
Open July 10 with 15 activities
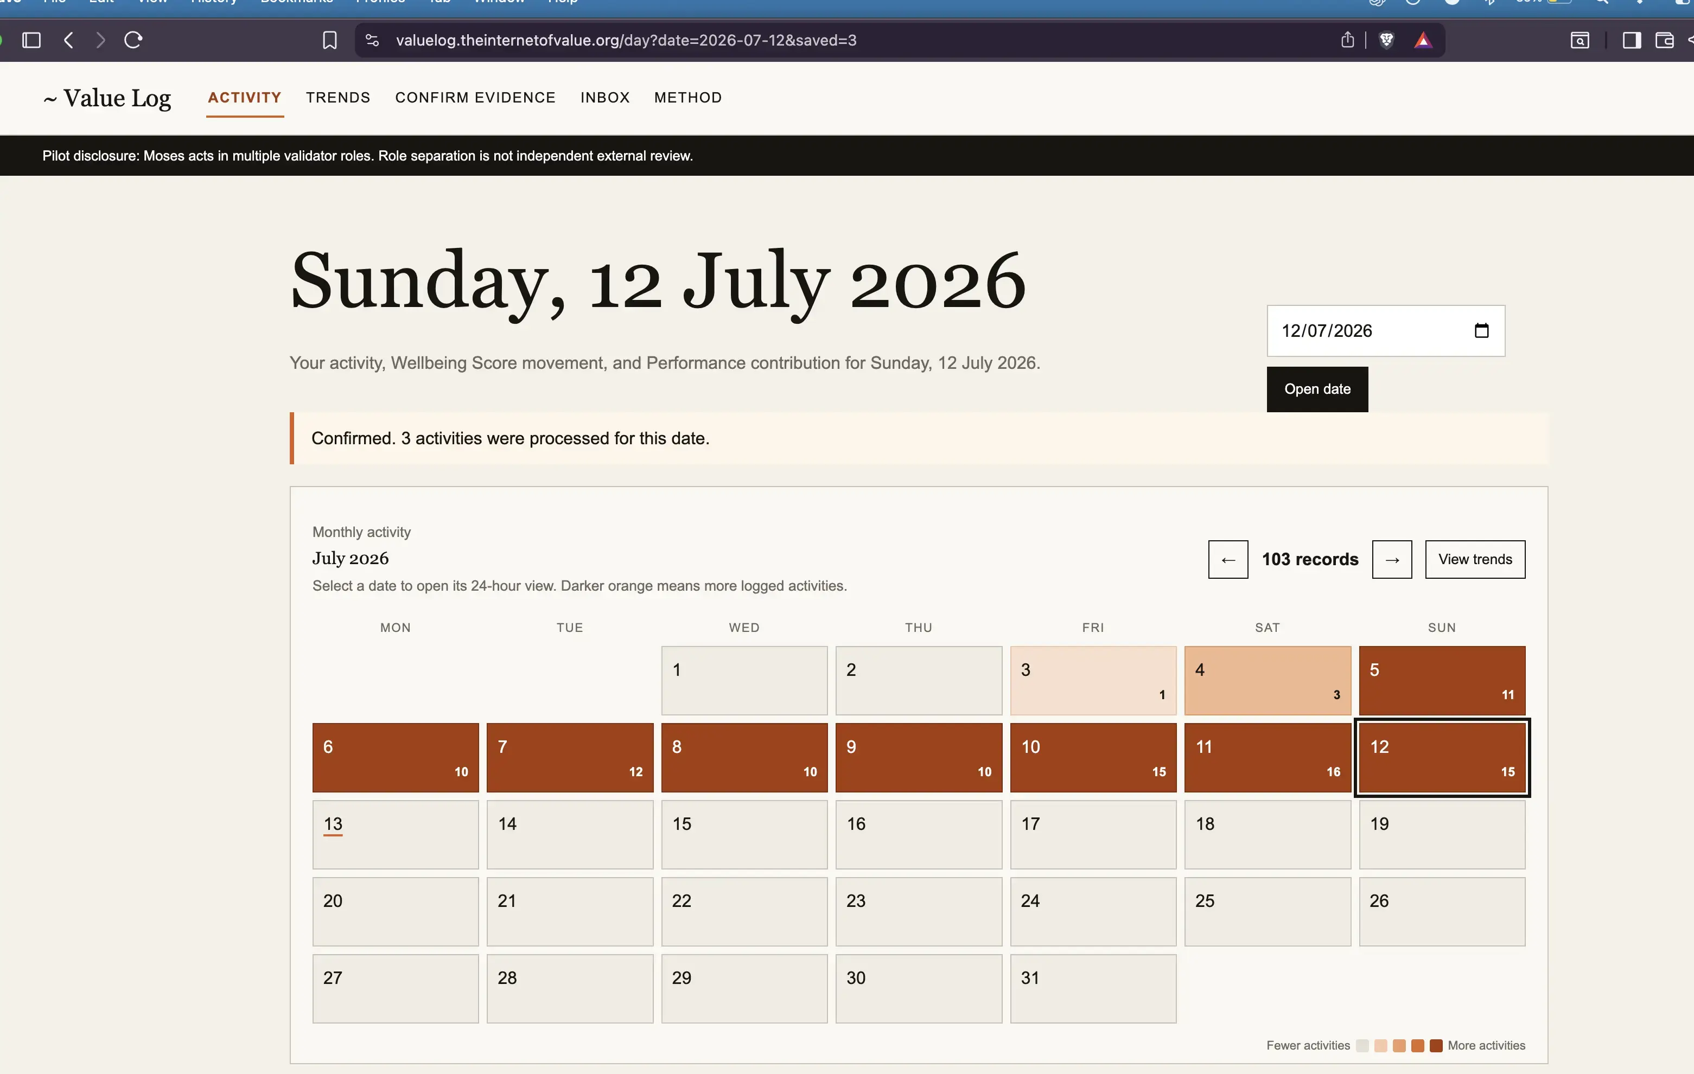(1093, 758)
